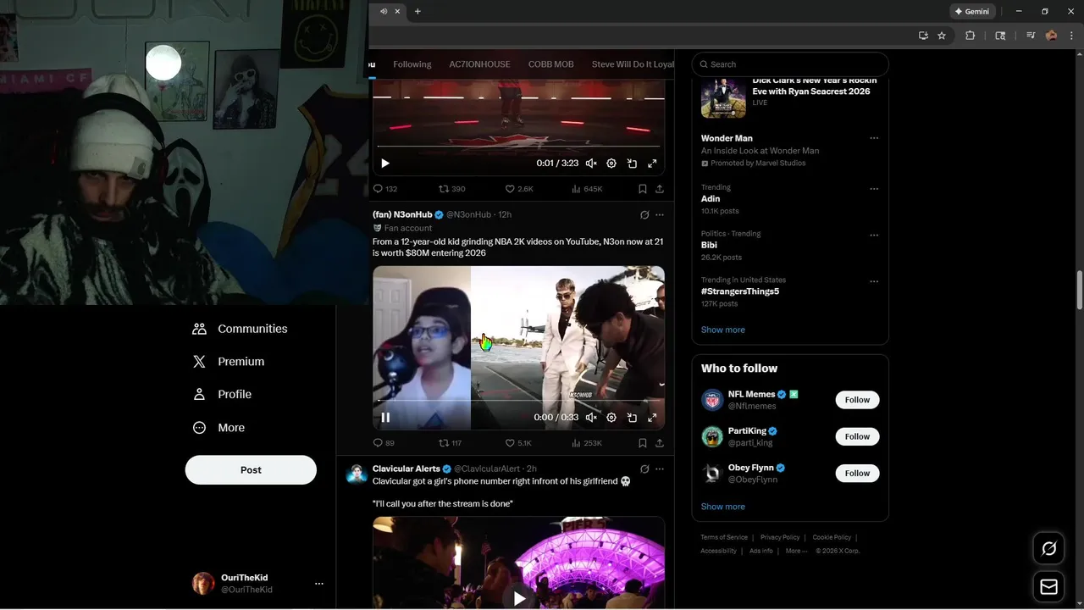The height and width of the screenshot is (610, 1084).
Task: Reply to the N3onHub post with 89 comments
Action: [384, 443]
